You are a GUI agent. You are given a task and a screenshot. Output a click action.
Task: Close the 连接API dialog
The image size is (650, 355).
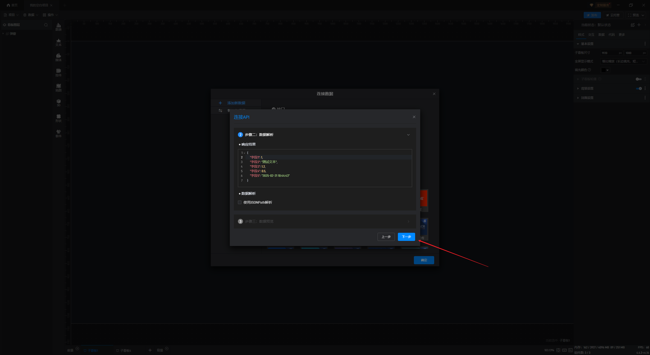(414, 117)
